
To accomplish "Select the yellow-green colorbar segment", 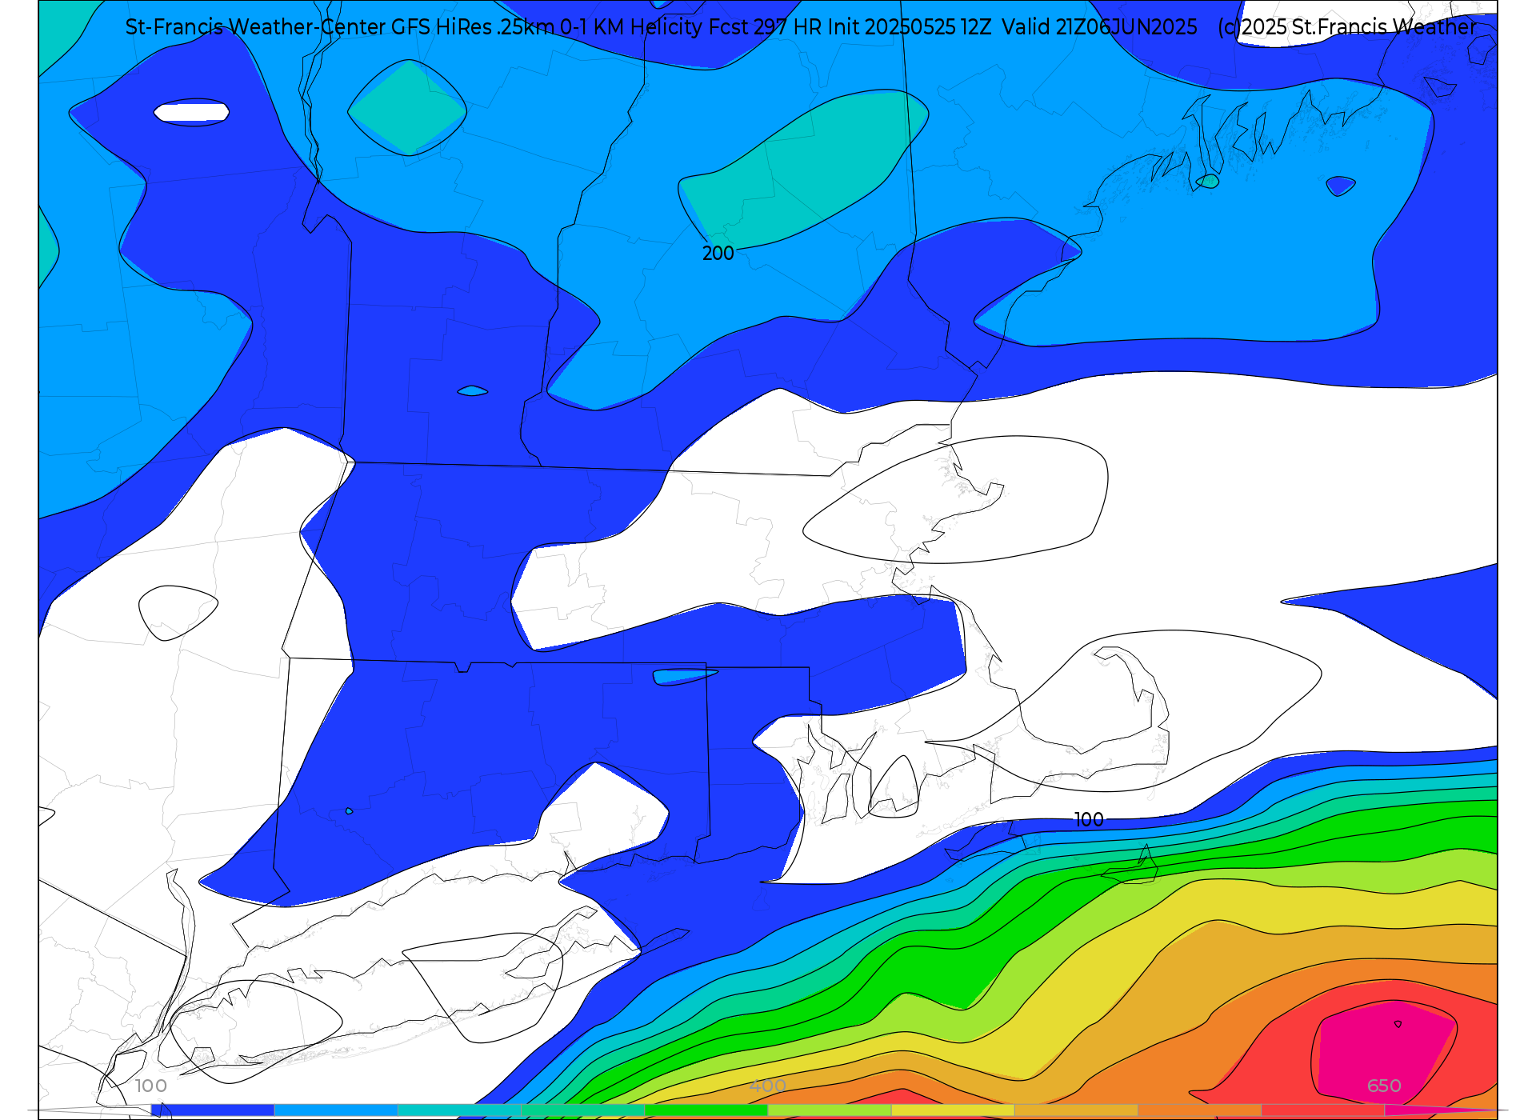I will (x=830, y=1110).
